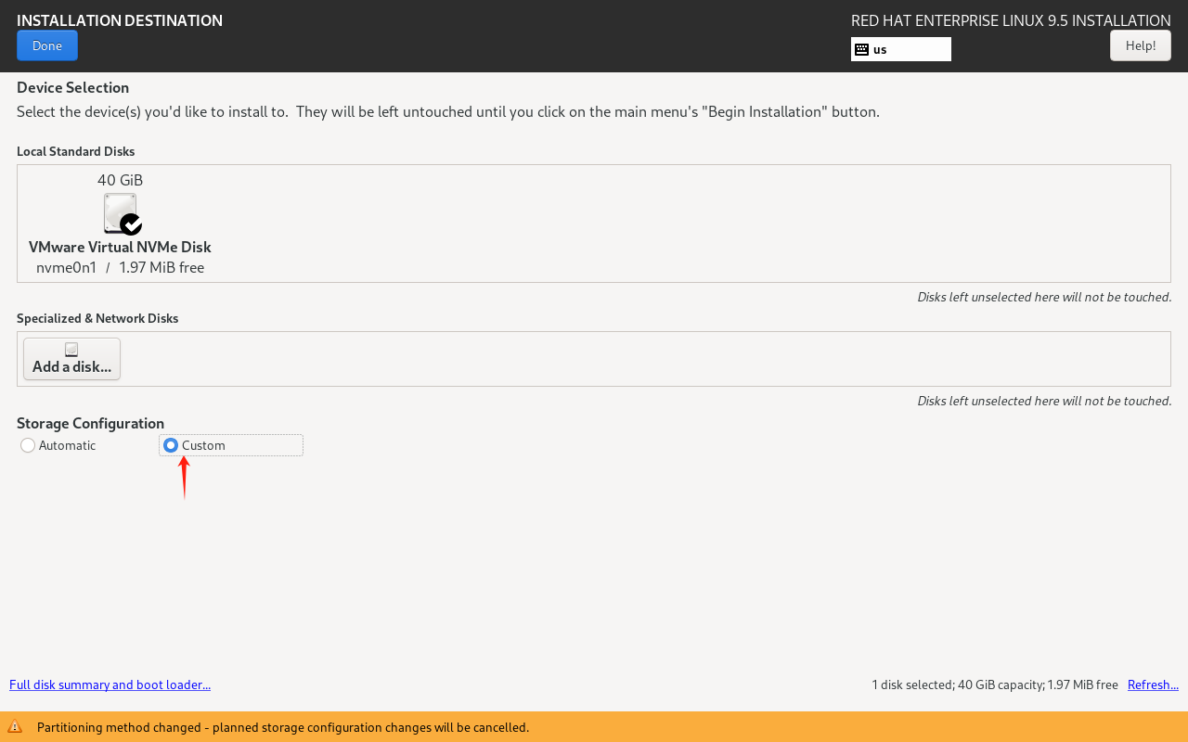Click RED HAT ENTERPRISE LINUX 9.5 INSTALLATION text
This screenshot has width=1188, height=742.
1011,20
